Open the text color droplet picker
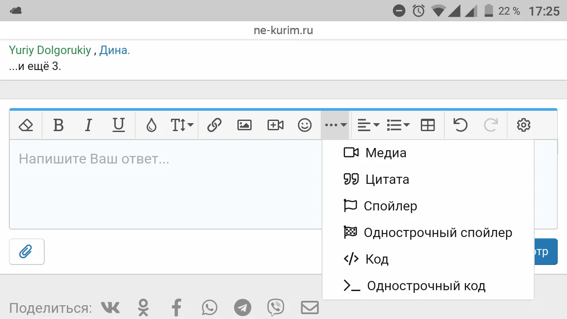 coord(151,125)
